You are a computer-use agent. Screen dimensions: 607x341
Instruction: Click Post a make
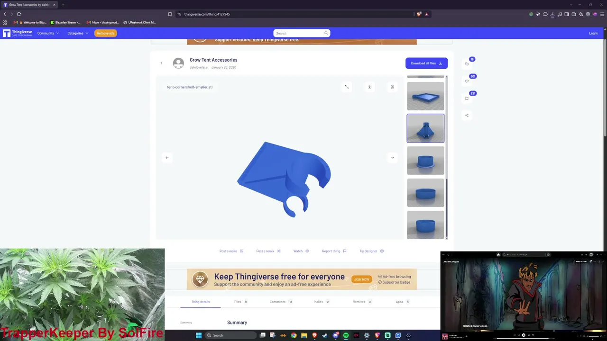tap(231, 251)
